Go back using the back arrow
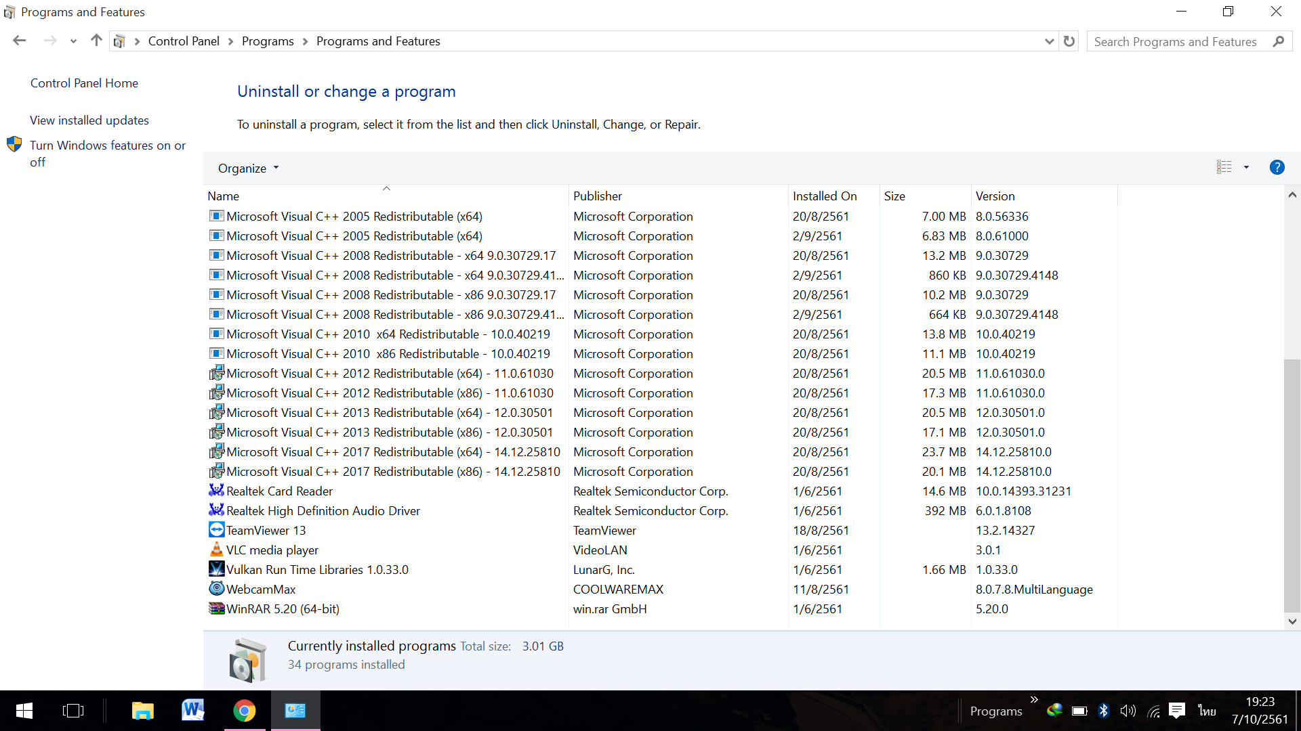Viewport: 1301px width, 731px height. [20, 41]
